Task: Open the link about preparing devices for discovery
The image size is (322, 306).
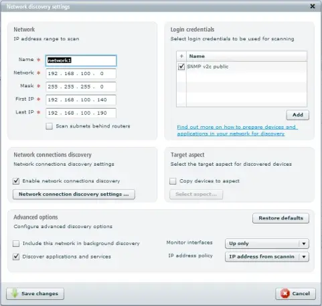Action: coord(237,130)
